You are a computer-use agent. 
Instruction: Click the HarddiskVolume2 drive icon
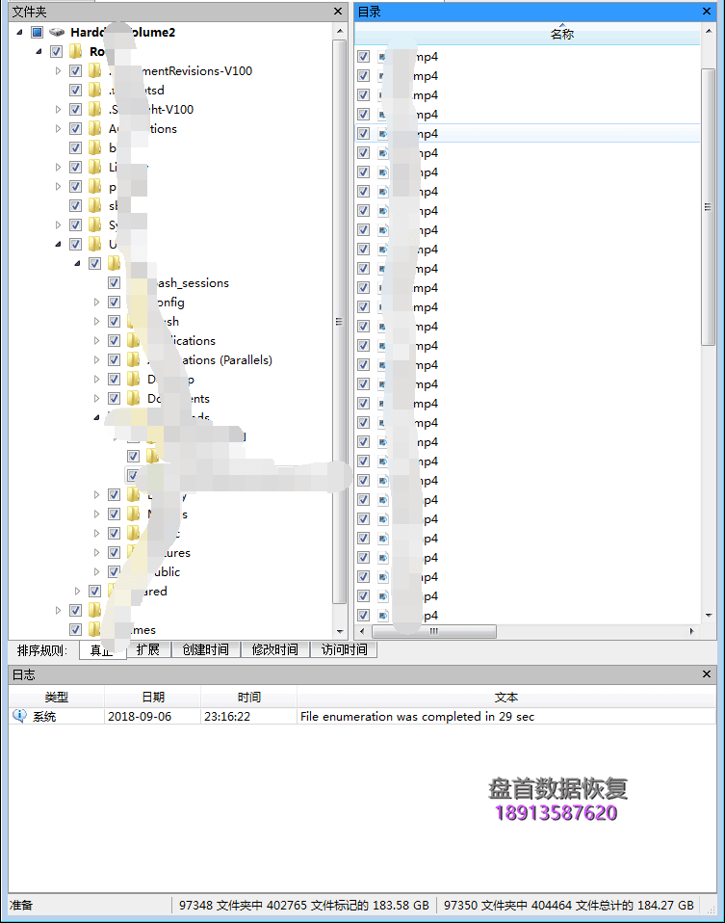click(57, 32)
